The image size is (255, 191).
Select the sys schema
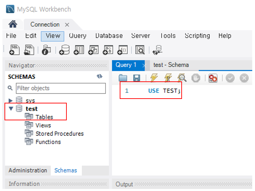click(x=30, y=100)
